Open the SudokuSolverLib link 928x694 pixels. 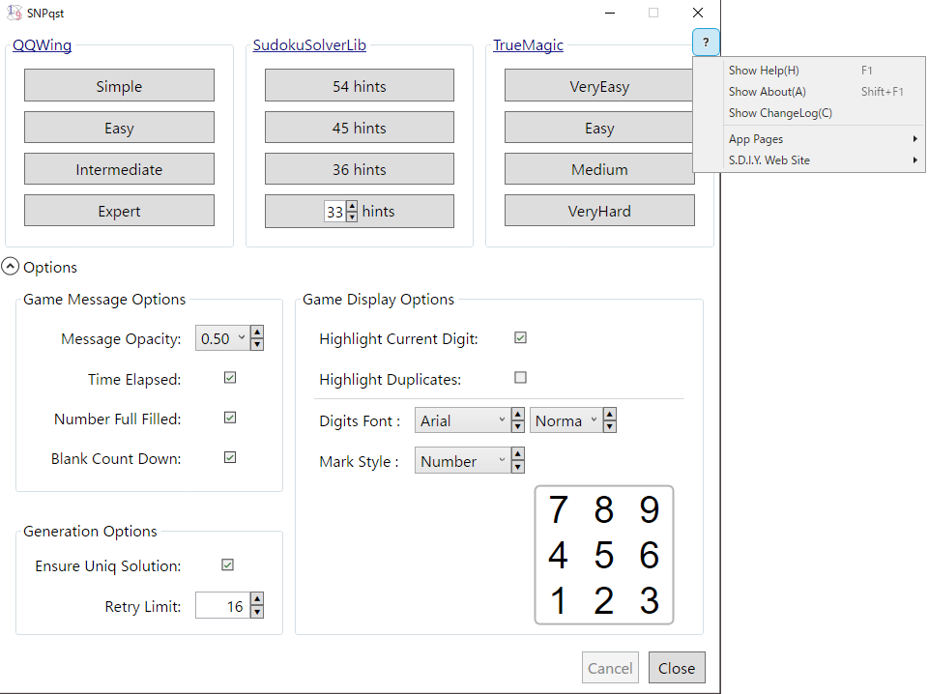[309, 45]
